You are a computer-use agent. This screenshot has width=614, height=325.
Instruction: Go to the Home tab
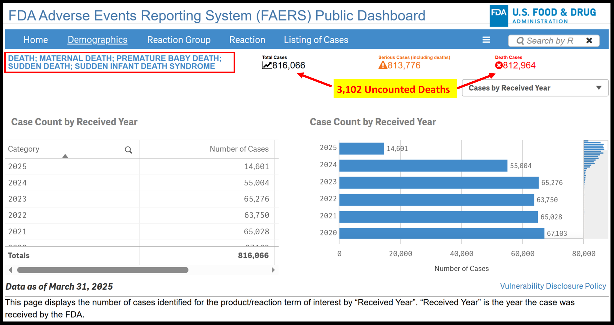36,40
